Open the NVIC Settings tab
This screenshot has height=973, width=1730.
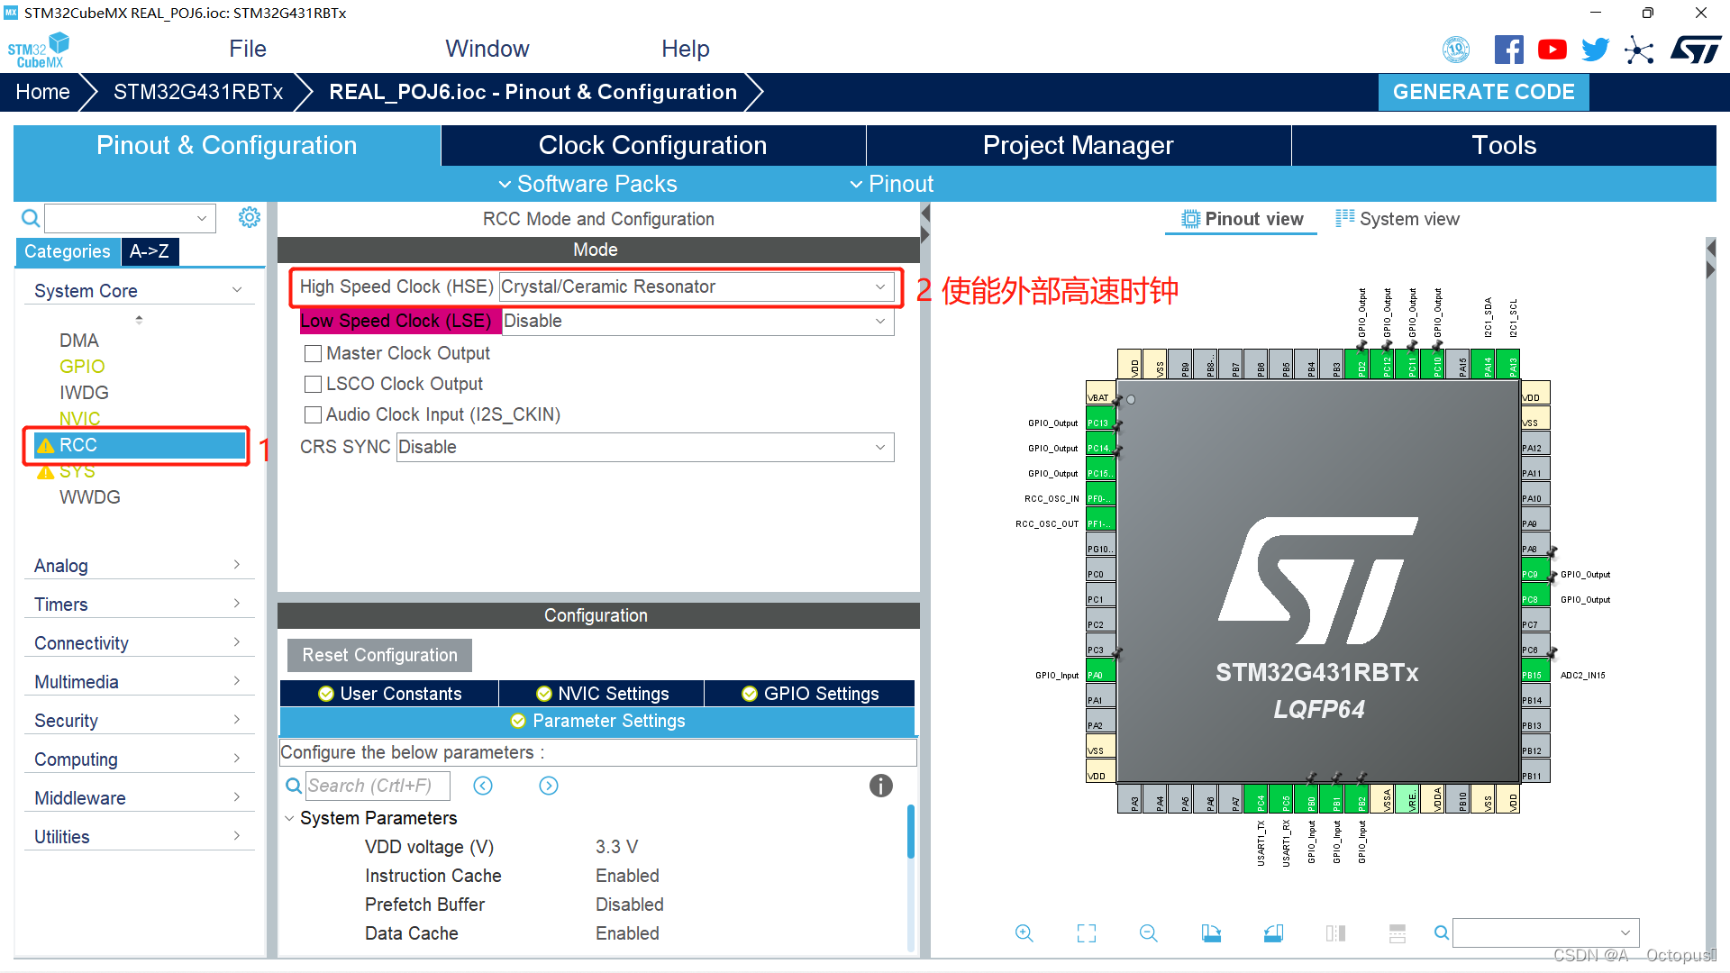(602, 694)
